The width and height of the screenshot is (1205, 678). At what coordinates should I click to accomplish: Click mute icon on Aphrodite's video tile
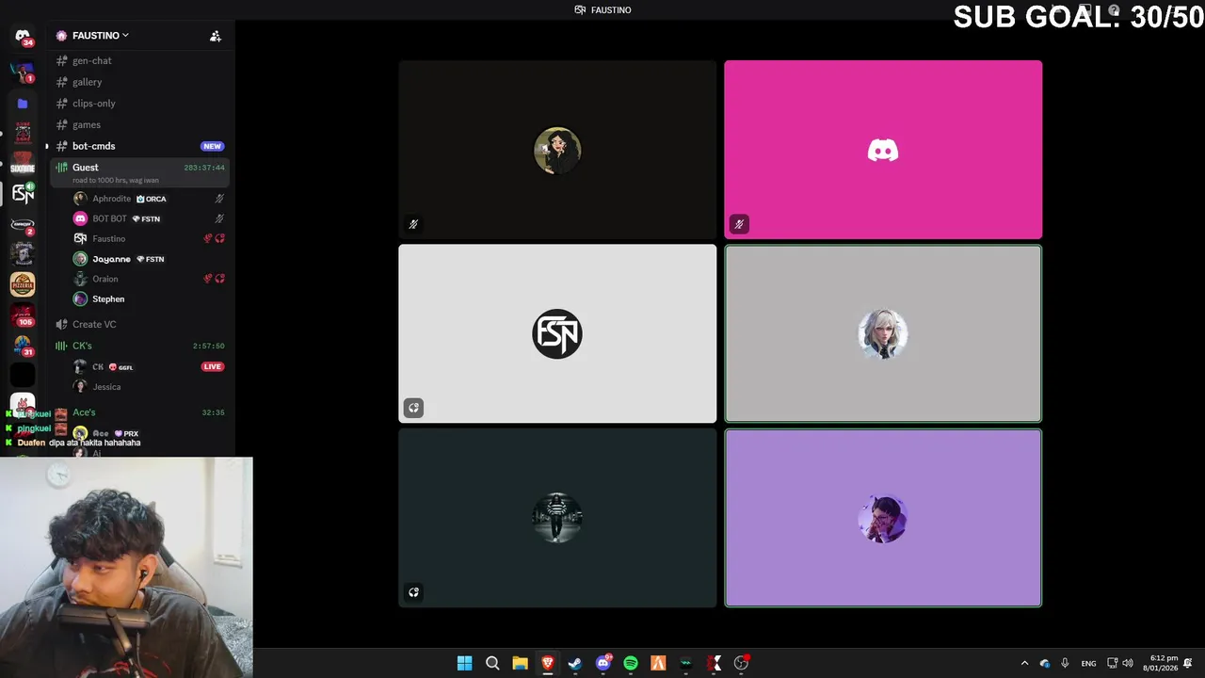(x=413, y=224)
